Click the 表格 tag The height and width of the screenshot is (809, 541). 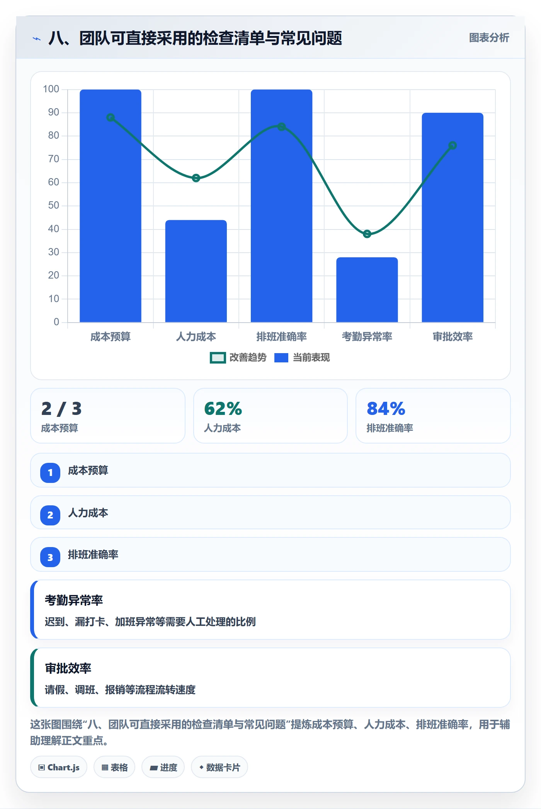pyautogui.click(x=114, y=767)
